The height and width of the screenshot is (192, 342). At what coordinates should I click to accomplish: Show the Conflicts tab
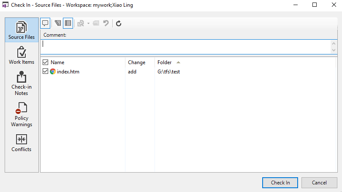22,143
